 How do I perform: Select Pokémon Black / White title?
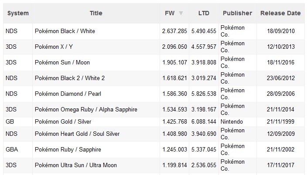(x=65, y=31)
